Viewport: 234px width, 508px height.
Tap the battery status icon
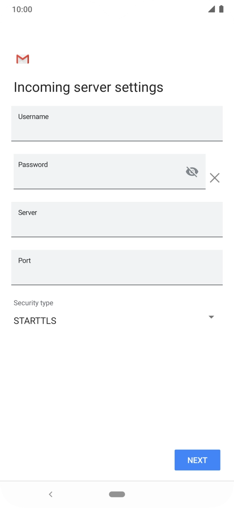point(221,9)
